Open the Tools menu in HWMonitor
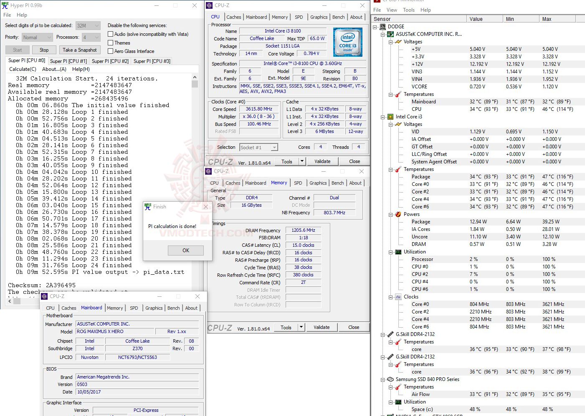Screen dimensions: 585x416 pos(409,10)
